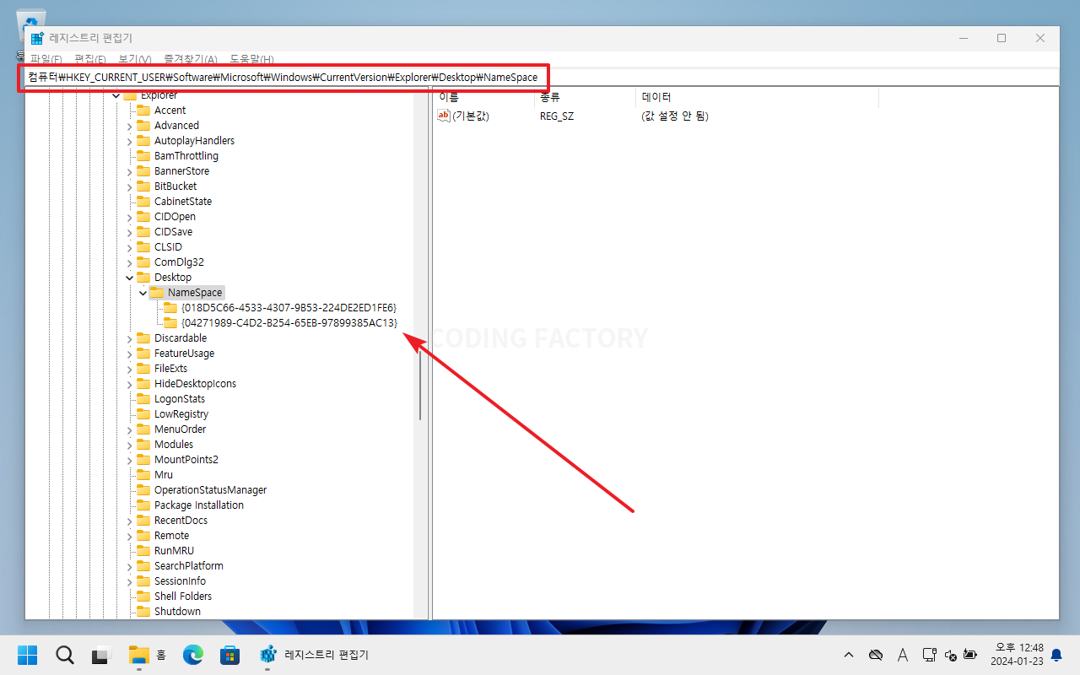Select the FileExts key
Viewport: 1080px width, 675px height.
click(x=170, y=369)
